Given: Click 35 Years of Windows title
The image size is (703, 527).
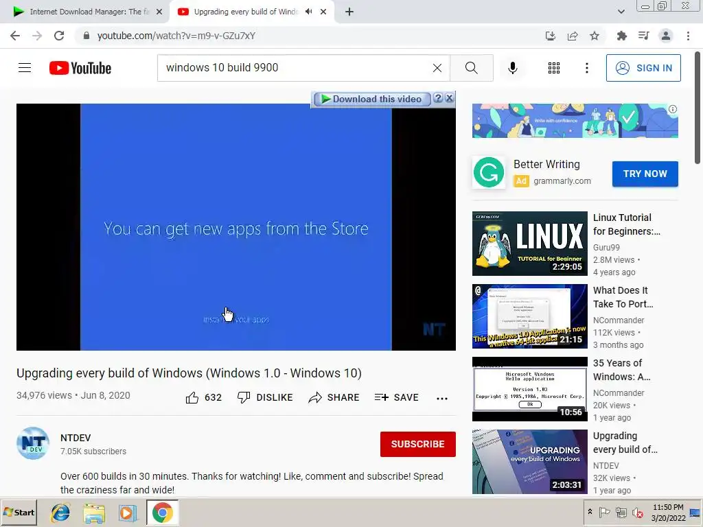Looking at the screenshot, I should (621, 370).
